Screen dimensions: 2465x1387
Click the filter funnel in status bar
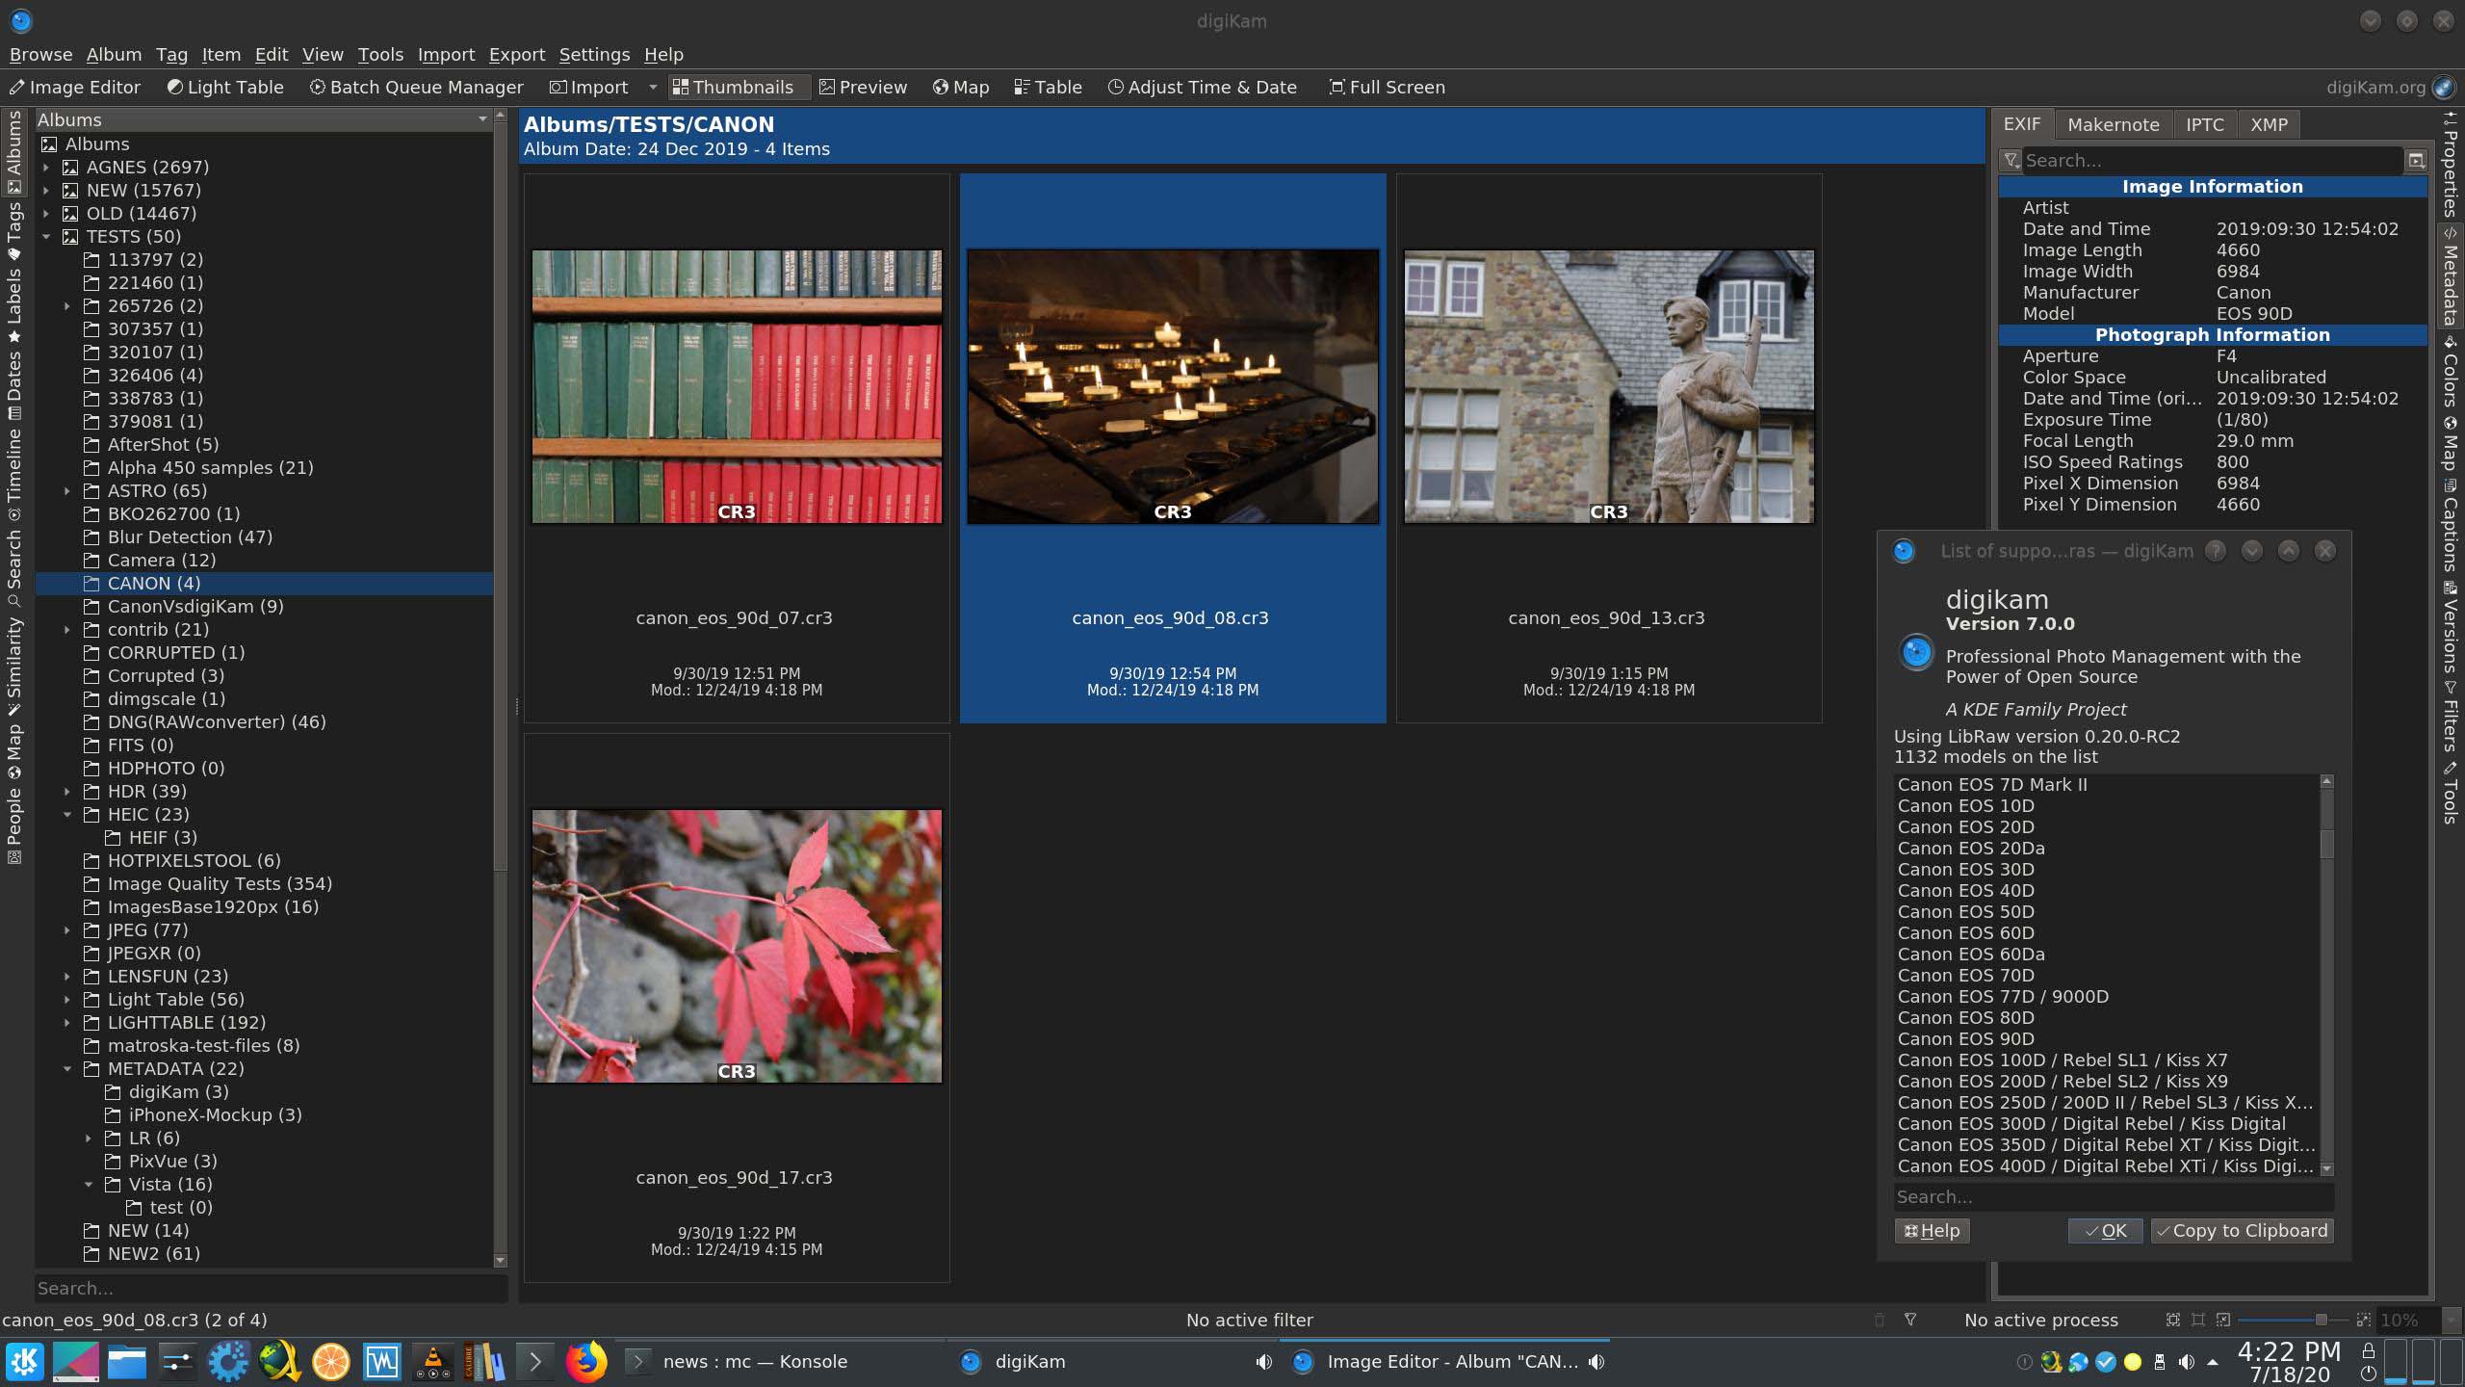tap(1910, 1320)
